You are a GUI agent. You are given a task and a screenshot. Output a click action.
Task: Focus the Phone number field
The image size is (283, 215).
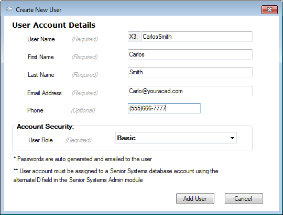point(164,108)
